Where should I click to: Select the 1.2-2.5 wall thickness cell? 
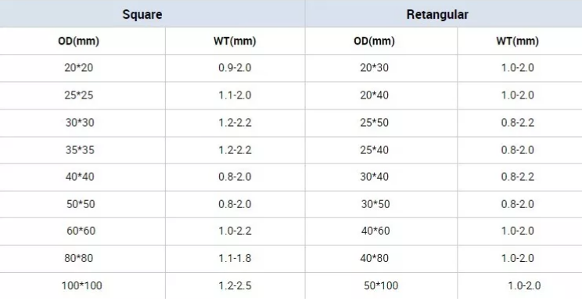tap(235, 285)
